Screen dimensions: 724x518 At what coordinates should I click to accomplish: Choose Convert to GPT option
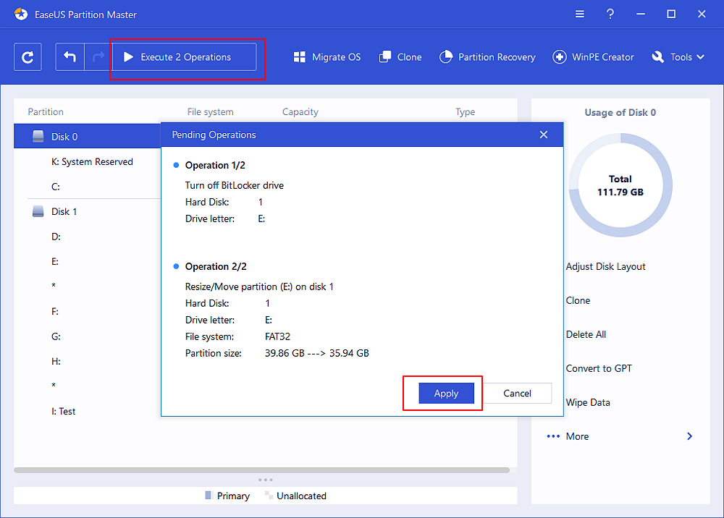599,368
